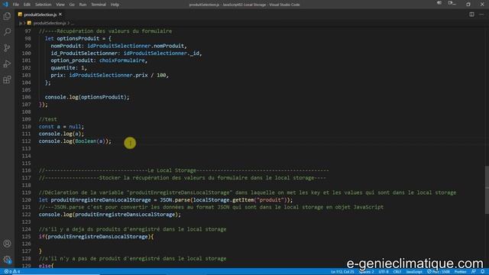Click 'console.log(produitEnregistreDansLocalStorage);' line
Viewport: 489px width, 275px height.
(110, 215)
